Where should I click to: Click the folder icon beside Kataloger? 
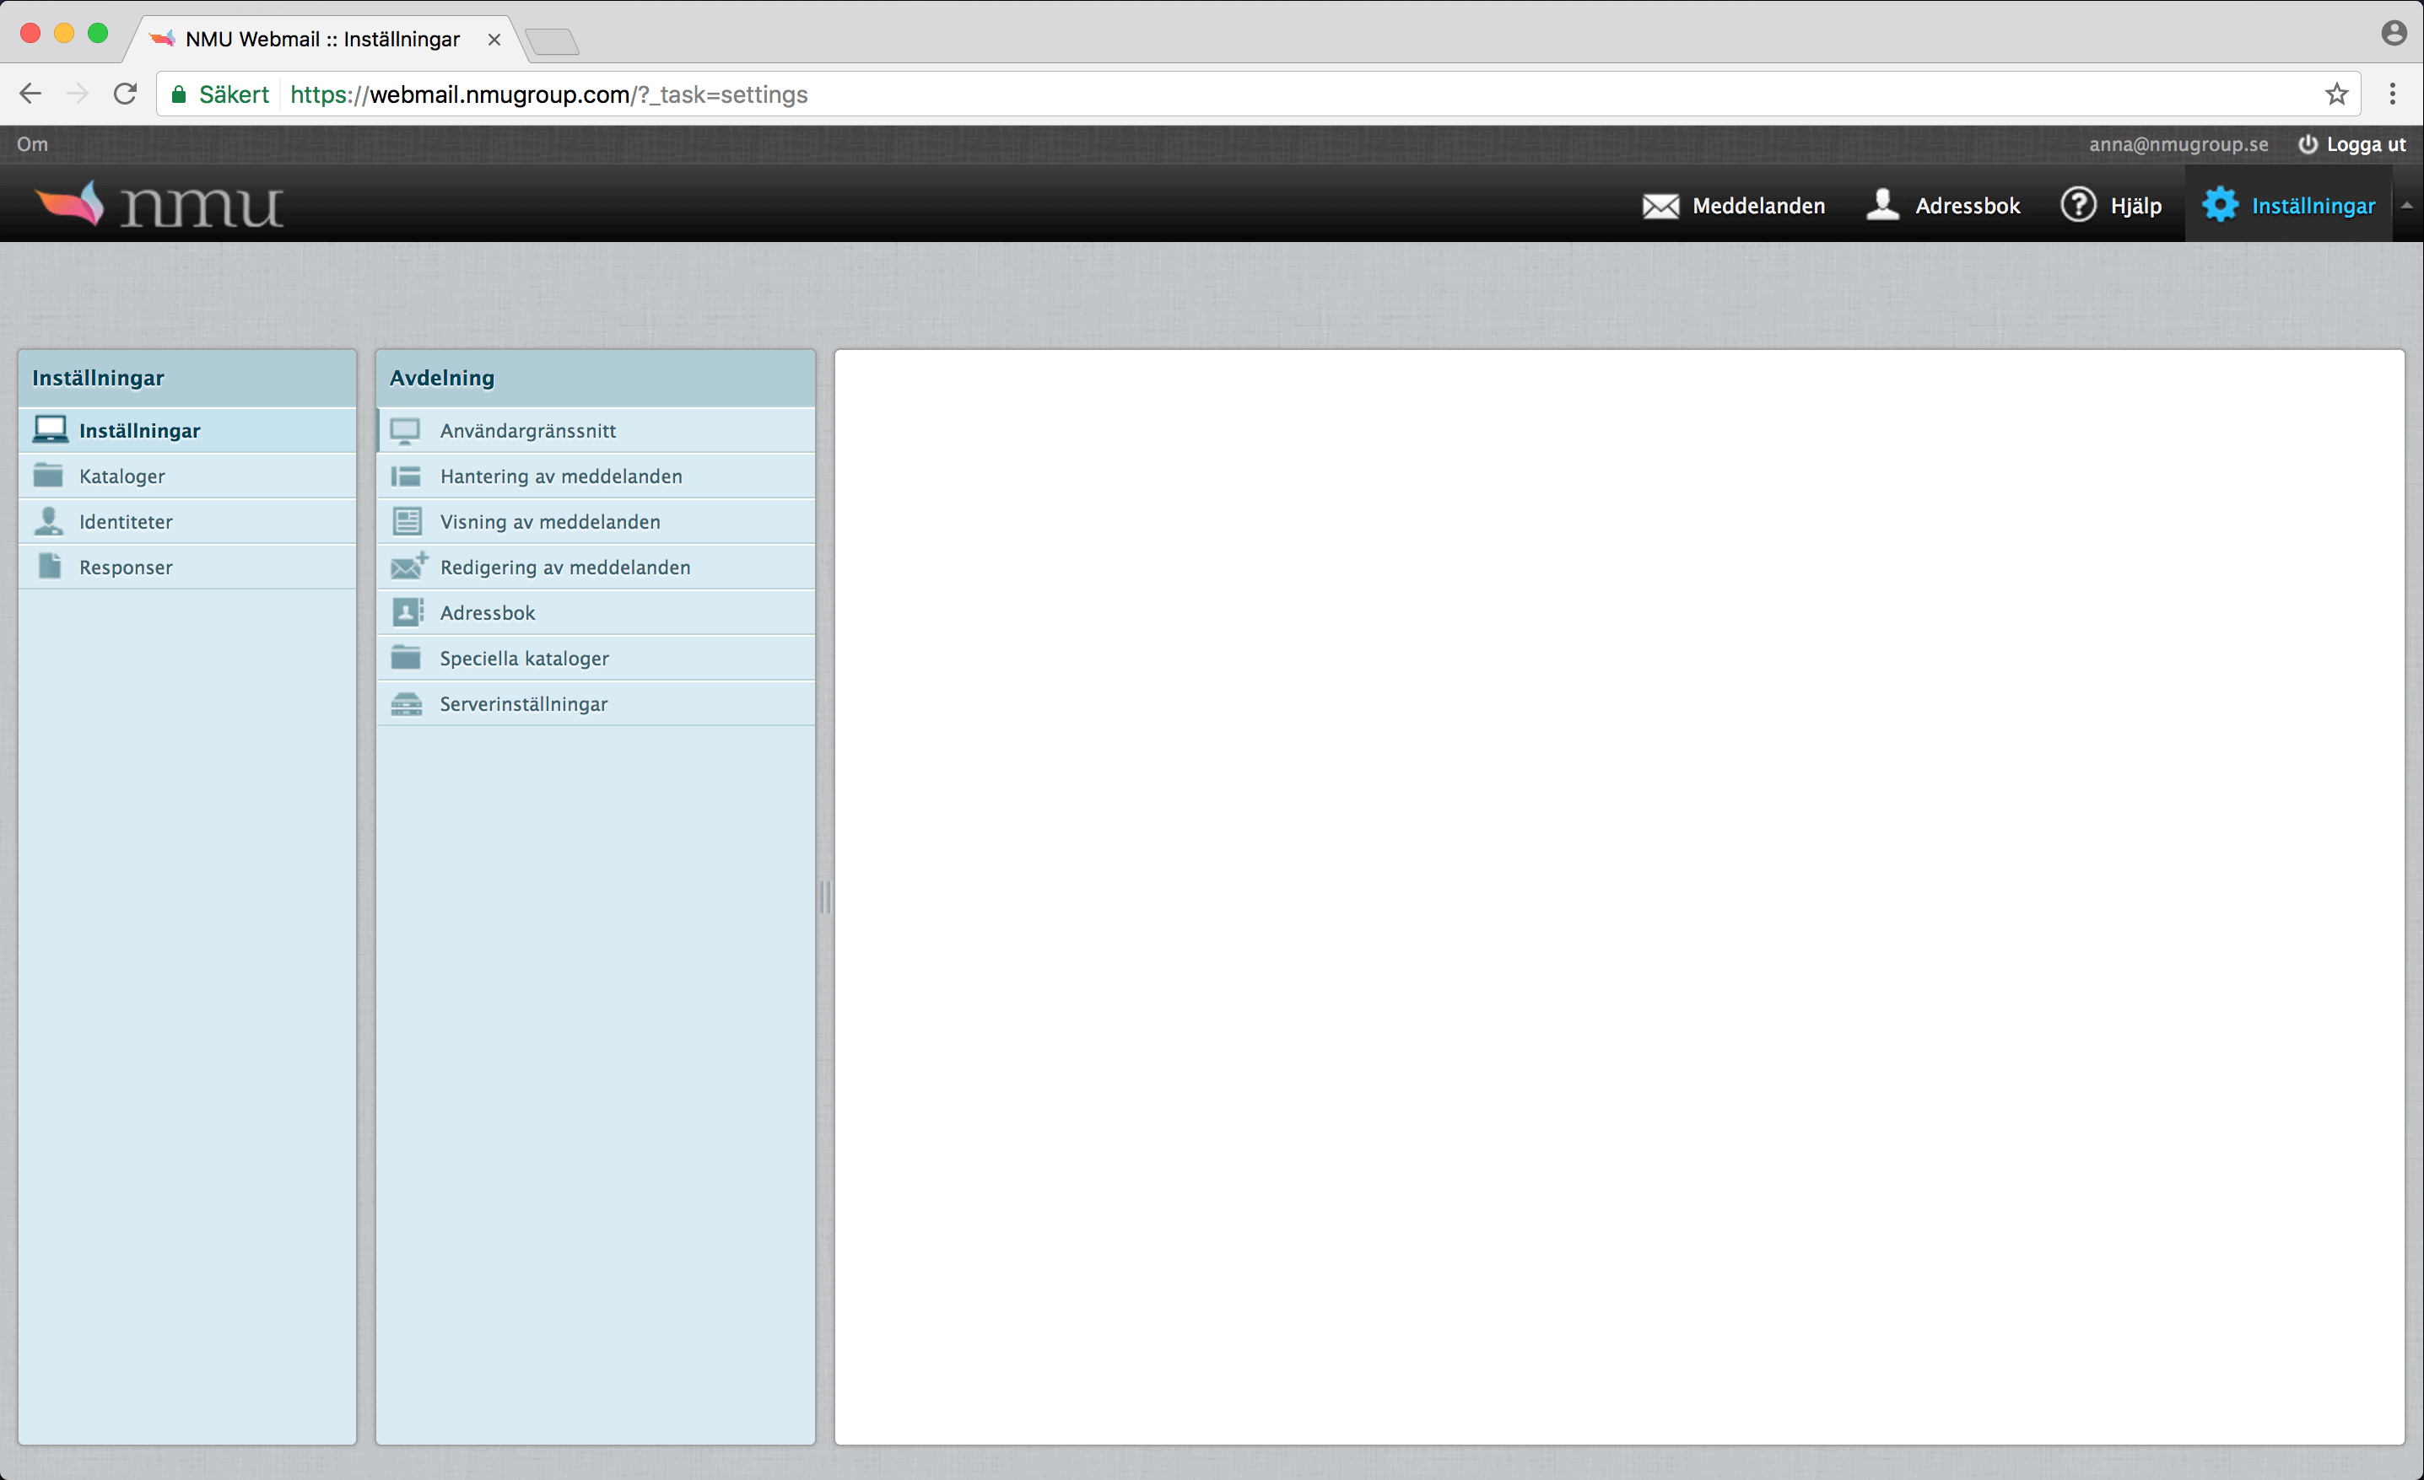pyautogui.click(x=48, y=475)
